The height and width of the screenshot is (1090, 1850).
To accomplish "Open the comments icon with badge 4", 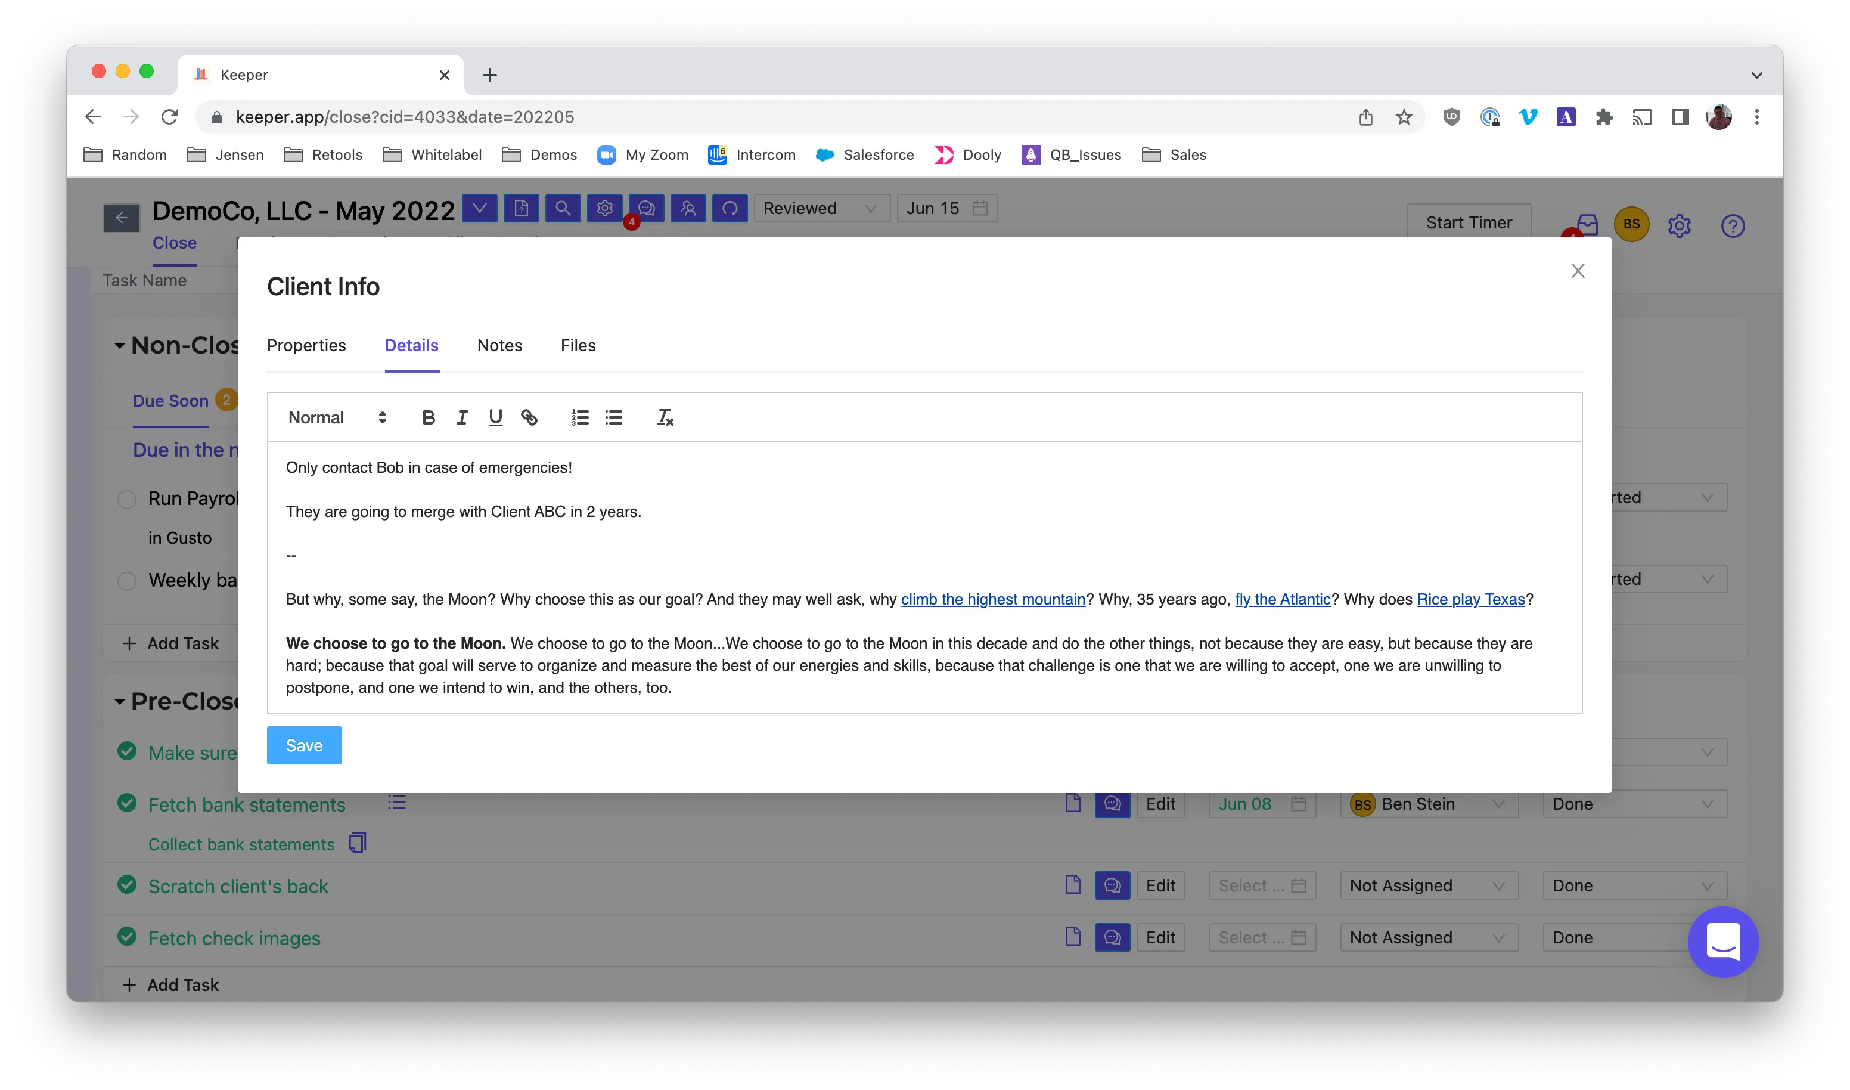I will pos(646,209).
